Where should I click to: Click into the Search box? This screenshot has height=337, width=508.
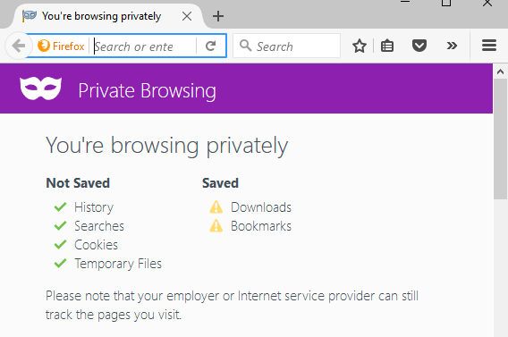pyautogui.click(x=287, y=46)
